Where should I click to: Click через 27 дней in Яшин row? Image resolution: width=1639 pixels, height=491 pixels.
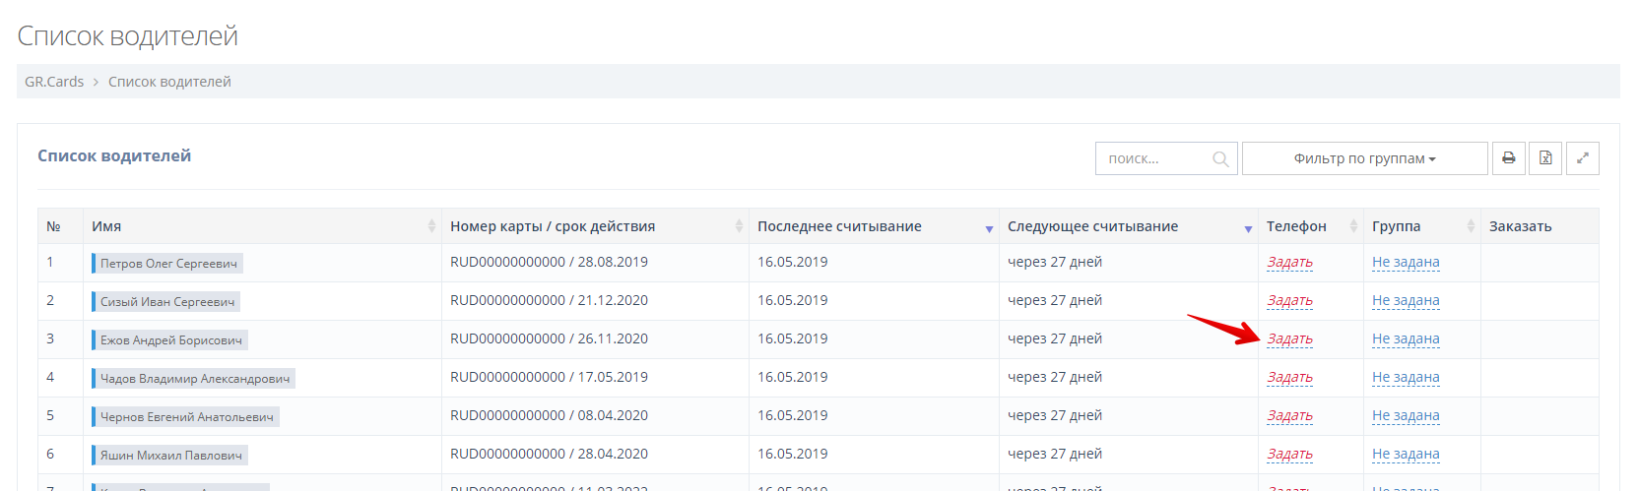click(x=1055, y=454)
